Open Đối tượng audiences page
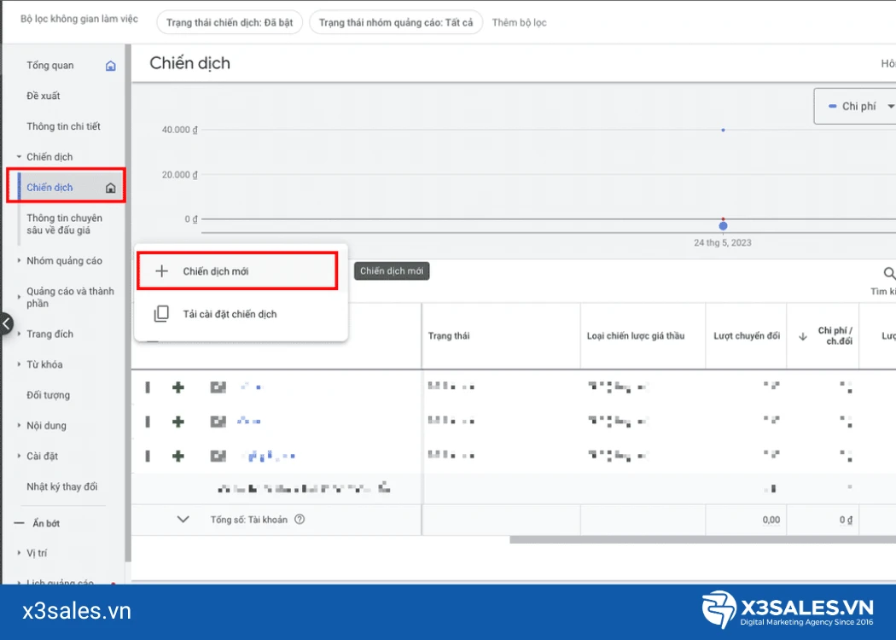This screenshot has width=896, height=640. [x=48, y=395]
